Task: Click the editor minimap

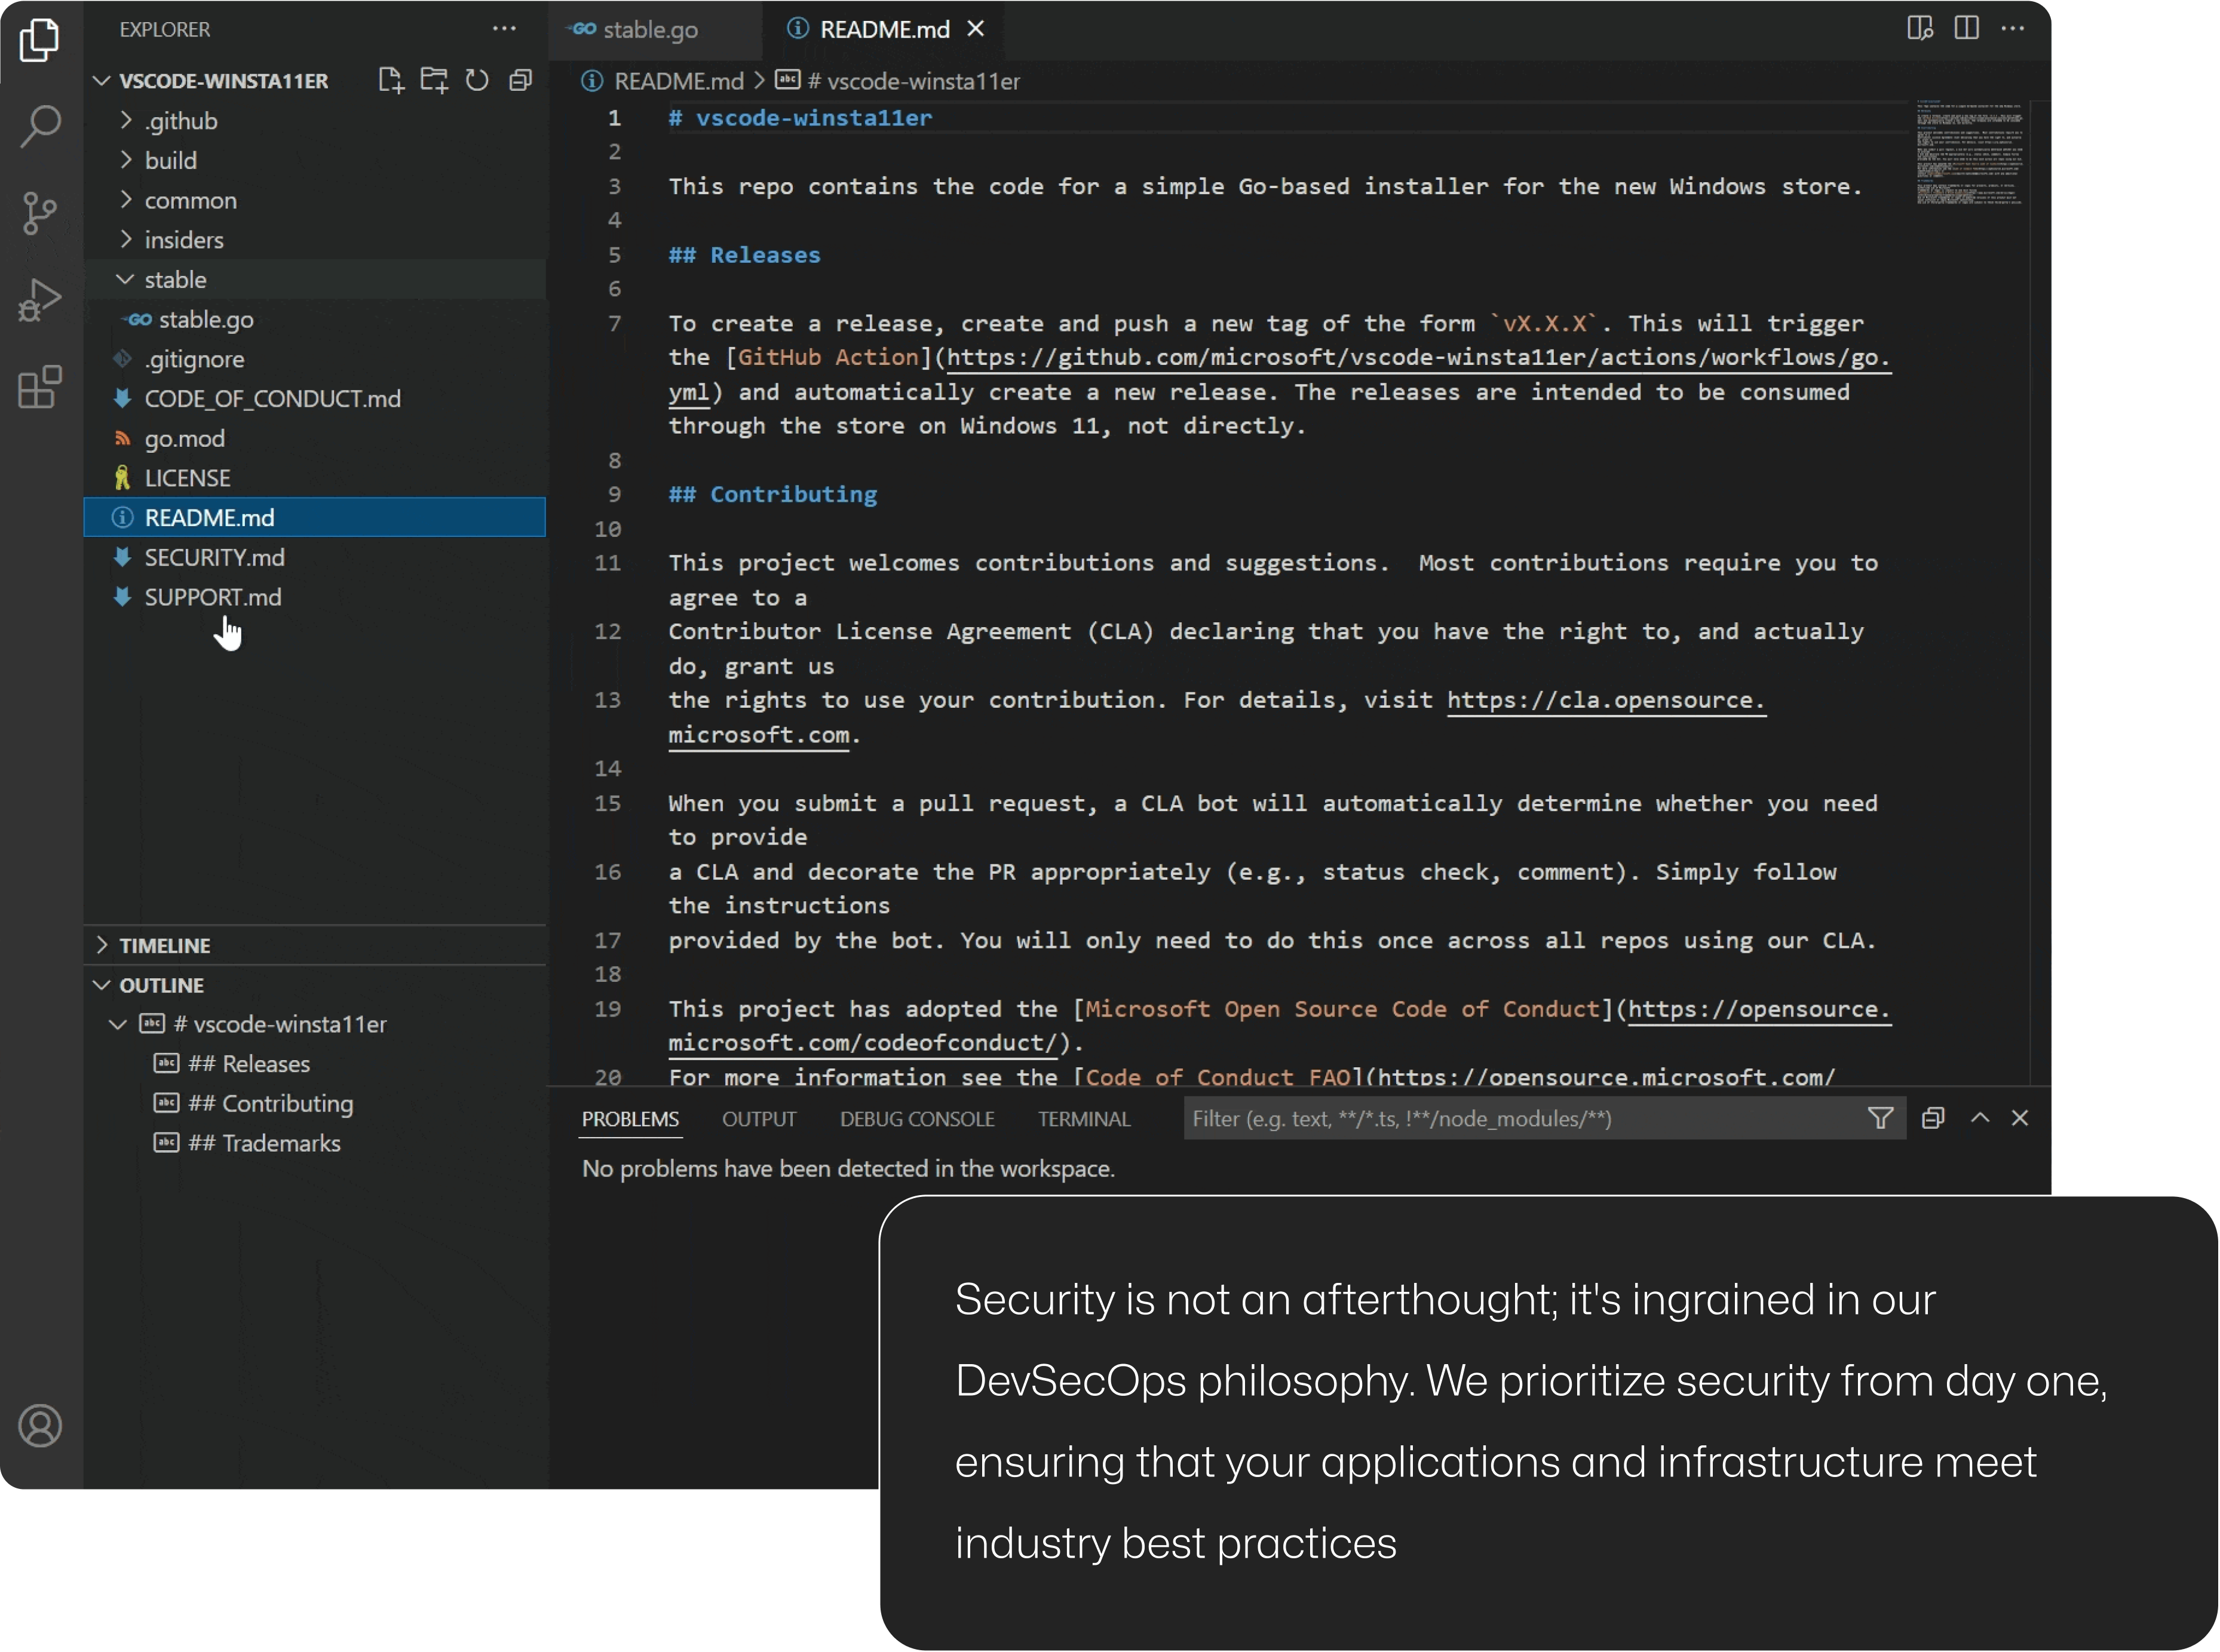Action: click(1970, 152)
